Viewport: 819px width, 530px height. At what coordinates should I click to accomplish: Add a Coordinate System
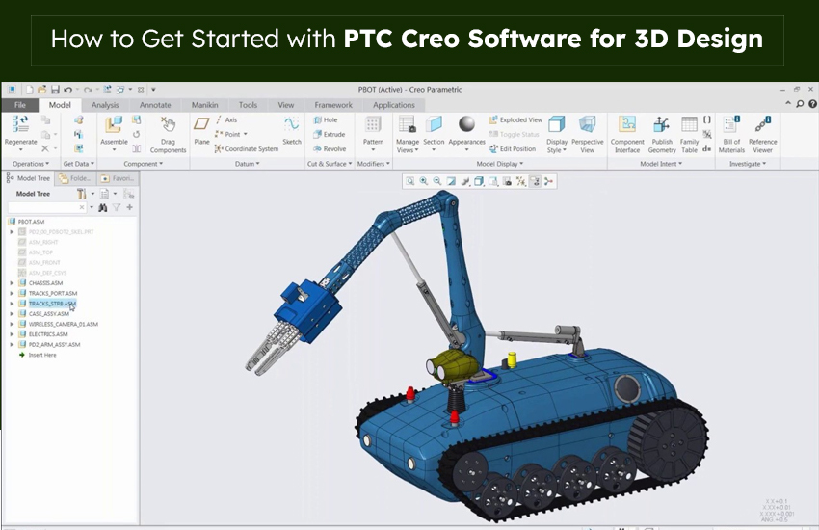[247, 148]
